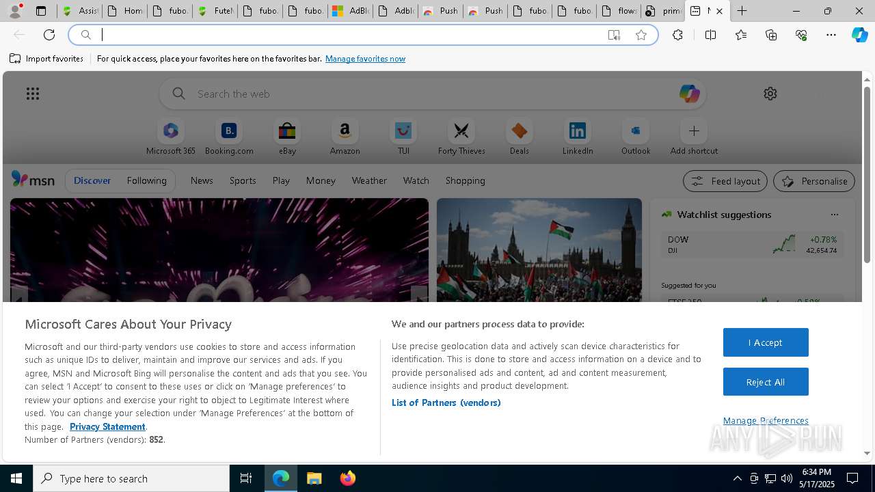This screenshot has height=492, width=875.
Task: Launch Firefox from the taskbar
Action: click(348, 478)
